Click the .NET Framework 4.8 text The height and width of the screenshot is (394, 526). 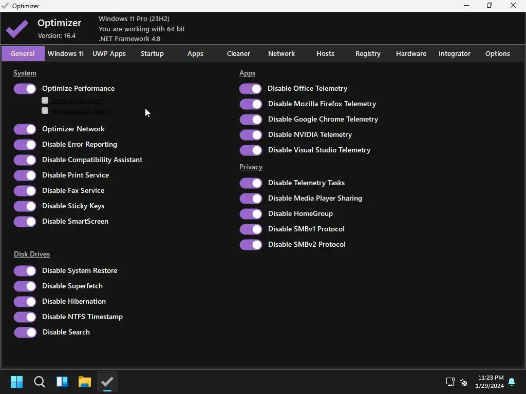(129, 38)
